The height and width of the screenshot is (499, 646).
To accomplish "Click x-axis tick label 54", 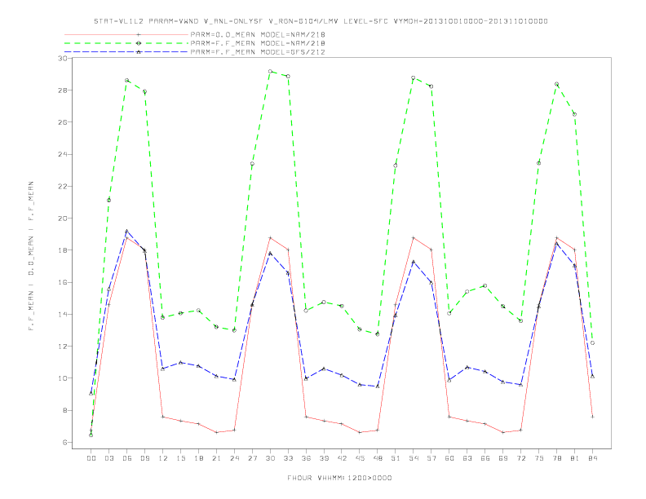I will (414, 458).
